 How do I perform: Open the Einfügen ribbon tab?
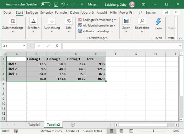pos(32,12)
